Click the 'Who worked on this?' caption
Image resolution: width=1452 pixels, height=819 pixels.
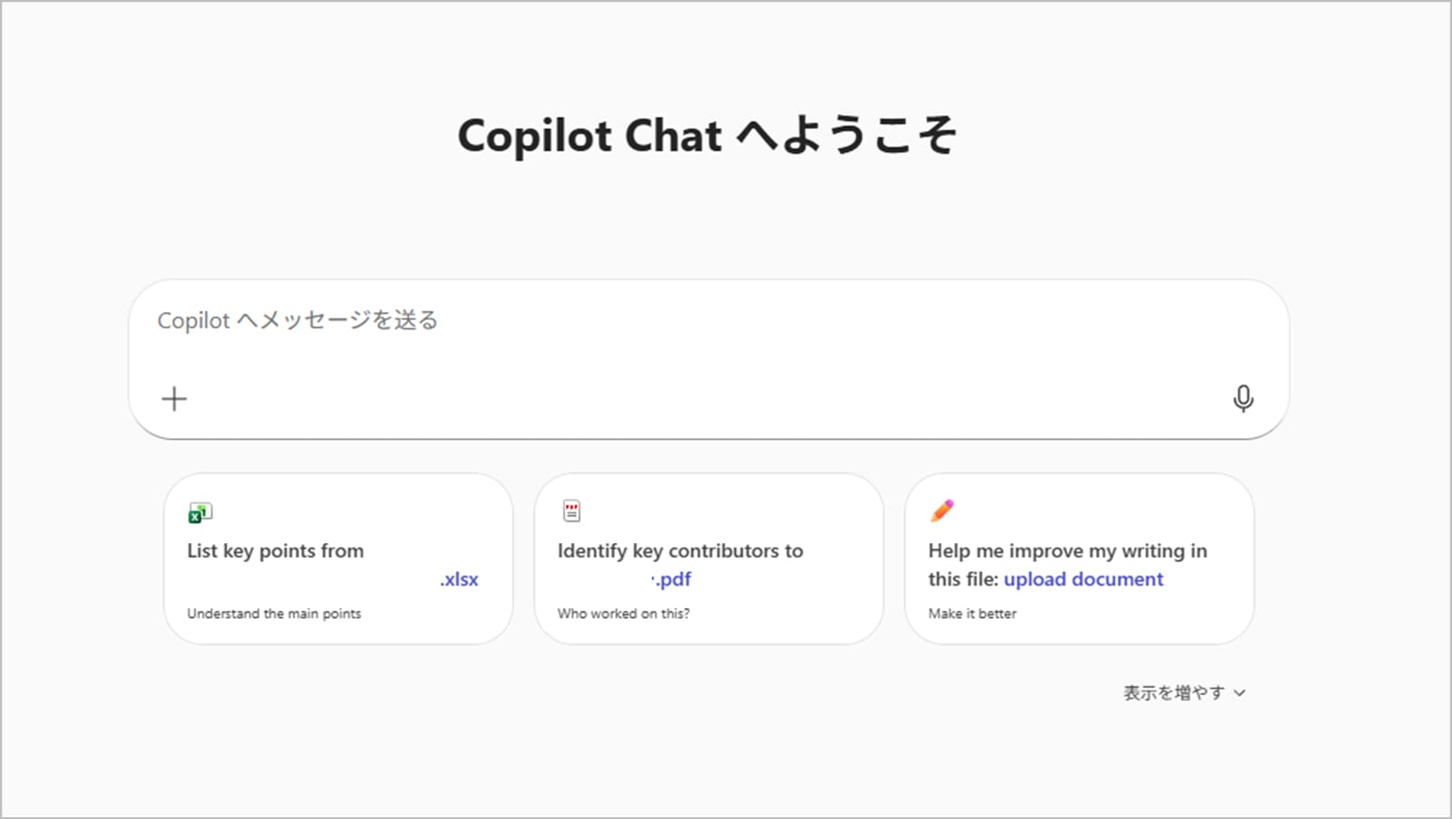coord(623,614)
